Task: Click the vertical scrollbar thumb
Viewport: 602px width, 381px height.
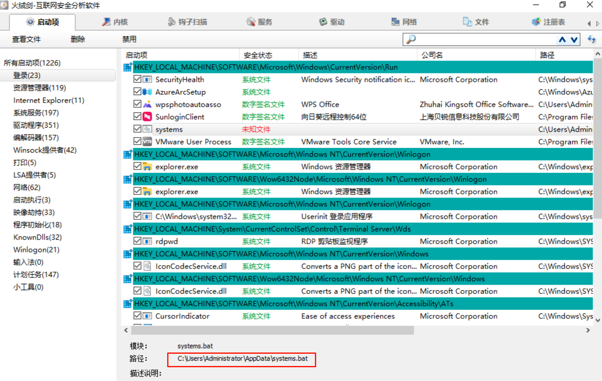Action: pos(598,139)
